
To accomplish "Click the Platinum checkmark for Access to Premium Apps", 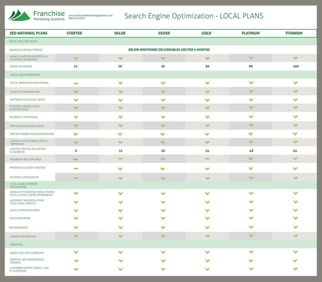I will [251, 91].
